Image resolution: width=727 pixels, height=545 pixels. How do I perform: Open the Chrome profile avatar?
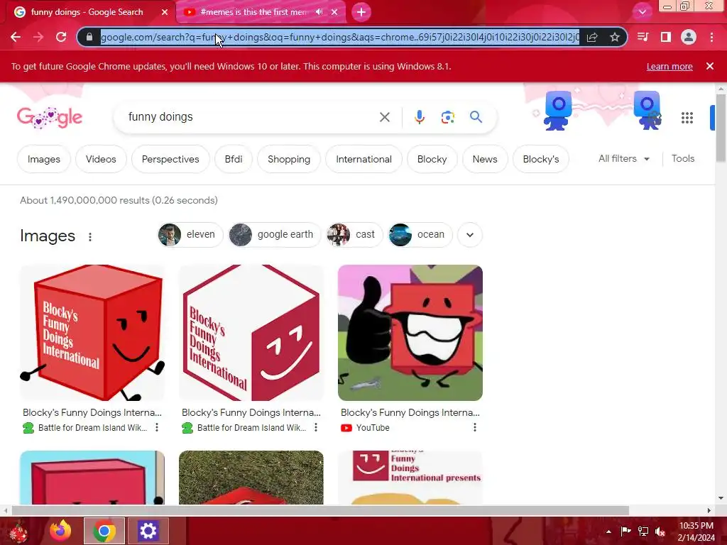(x=689, y=37)
